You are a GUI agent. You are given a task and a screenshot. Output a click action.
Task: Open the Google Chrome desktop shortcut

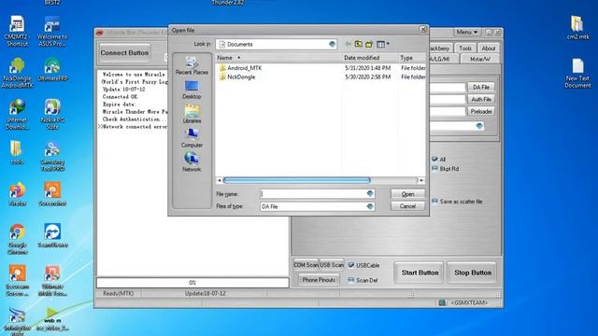17,239
